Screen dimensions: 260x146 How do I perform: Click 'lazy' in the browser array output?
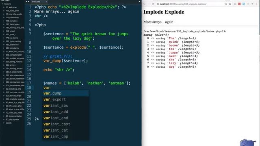pos(172,63)
